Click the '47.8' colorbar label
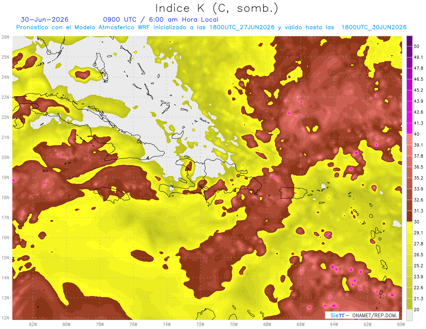 point(418,68)
